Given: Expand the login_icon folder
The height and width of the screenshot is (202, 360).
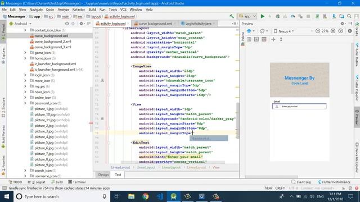Looking at the screenshot, I should point(25,75).
